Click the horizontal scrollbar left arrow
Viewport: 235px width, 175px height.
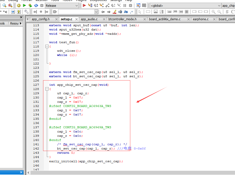point(28,172)
